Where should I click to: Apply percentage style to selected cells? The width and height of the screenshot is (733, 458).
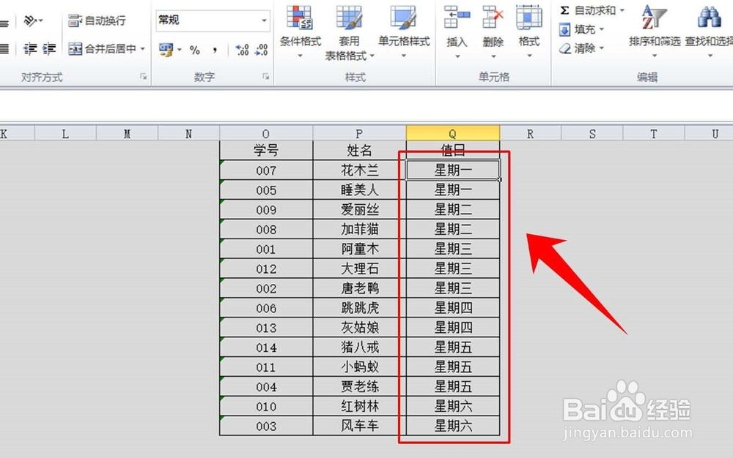click(x=195, y=49)
